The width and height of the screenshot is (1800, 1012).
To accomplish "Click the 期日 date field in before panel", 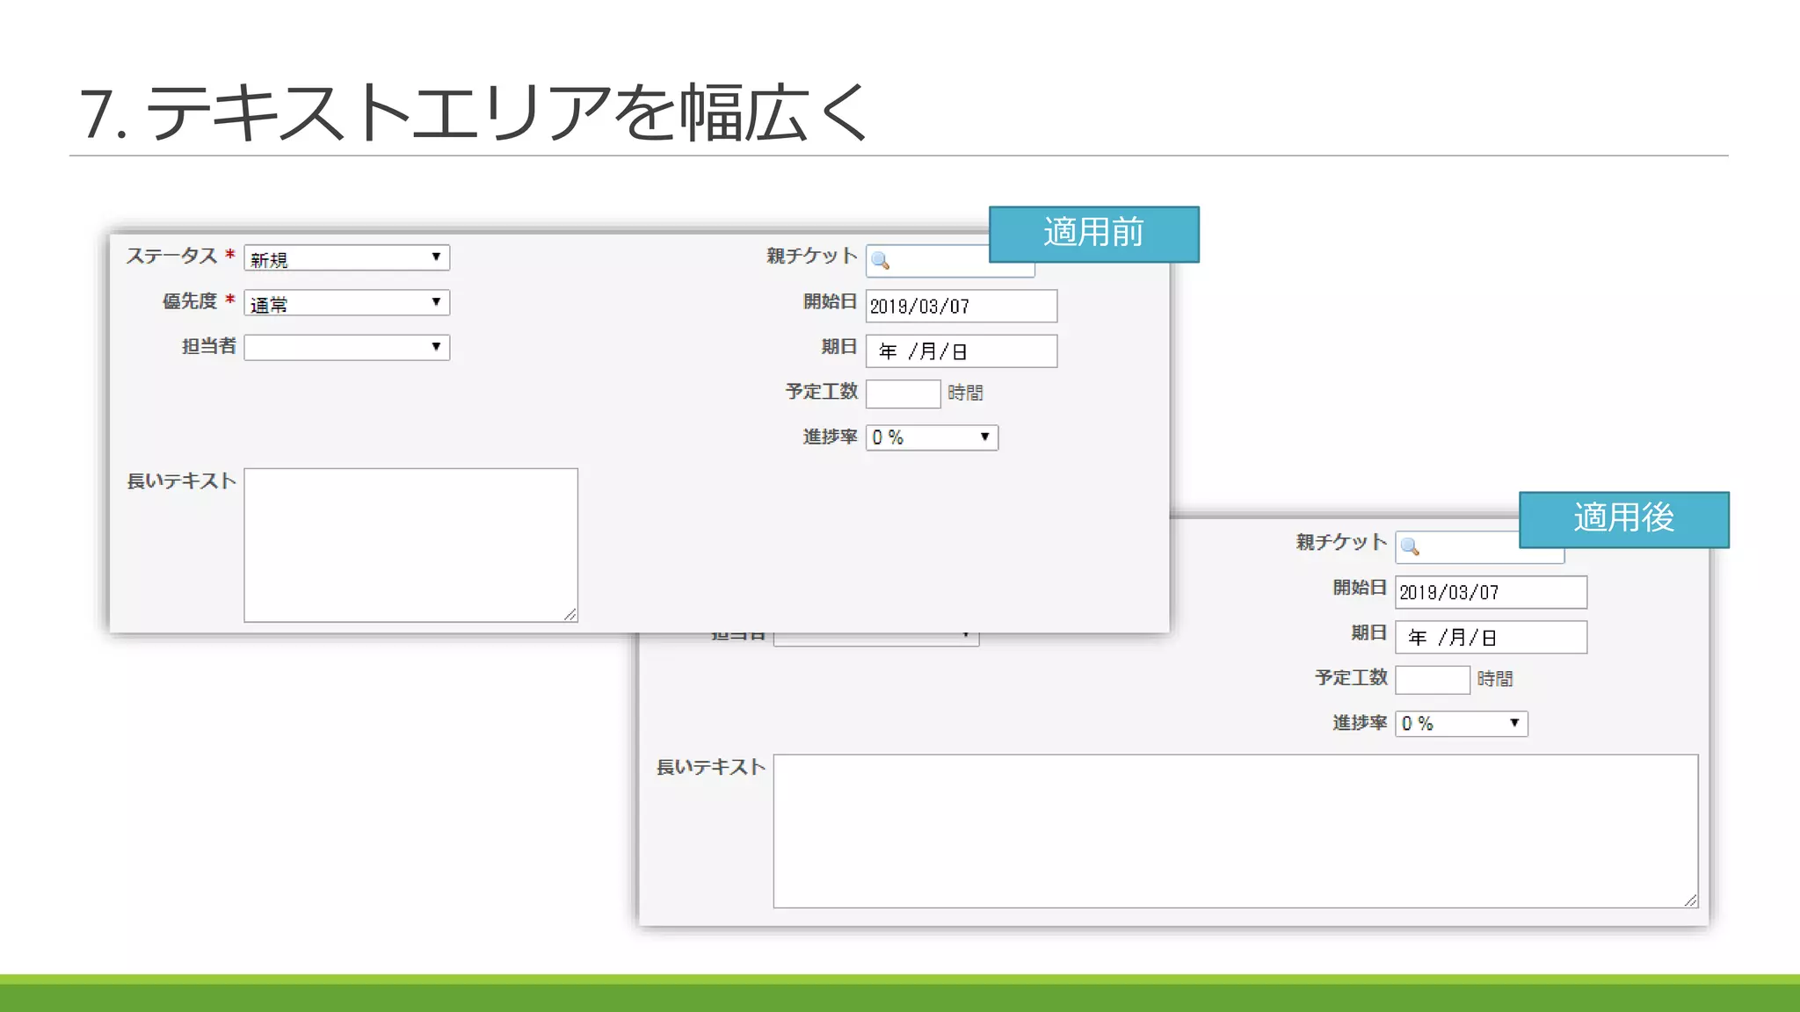I will click(961, 351).
